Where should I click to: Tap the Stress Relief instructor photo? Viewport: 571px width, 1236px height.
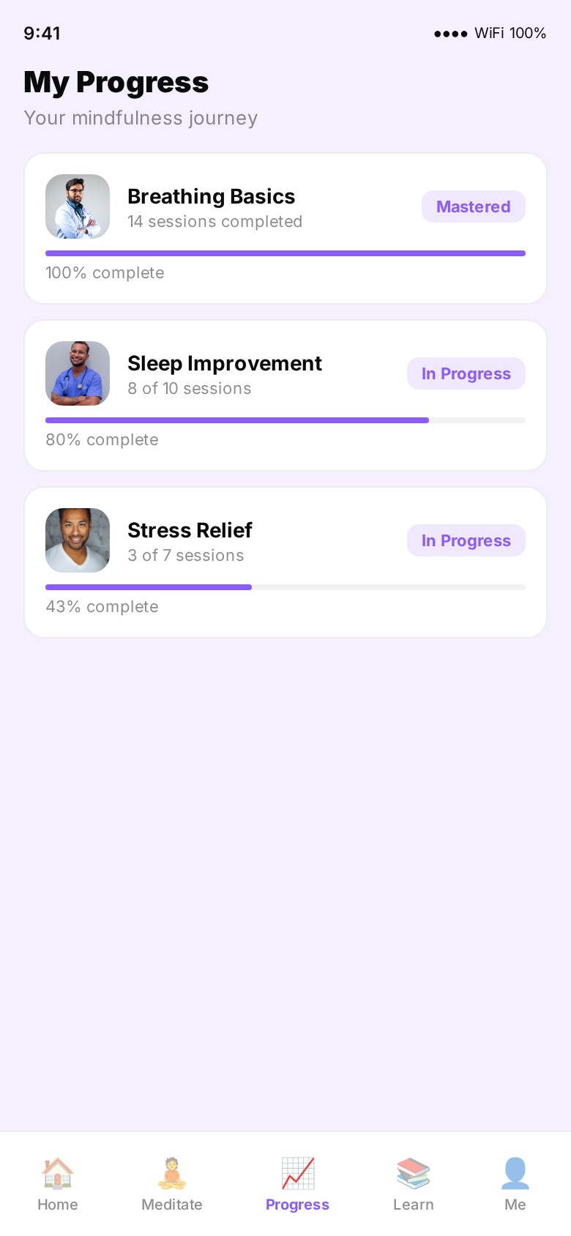(78, 540)
